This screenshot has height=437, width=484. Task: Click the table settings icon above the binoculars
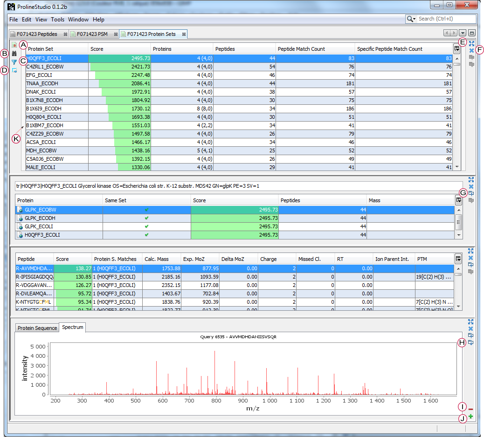14,45
